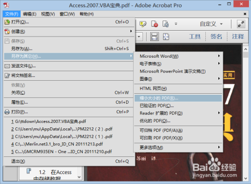Image resolution: width=251 pixels, height=184 pixels.
Task: Expand the 创建 submenu arrow
Action: pos(131,31)
